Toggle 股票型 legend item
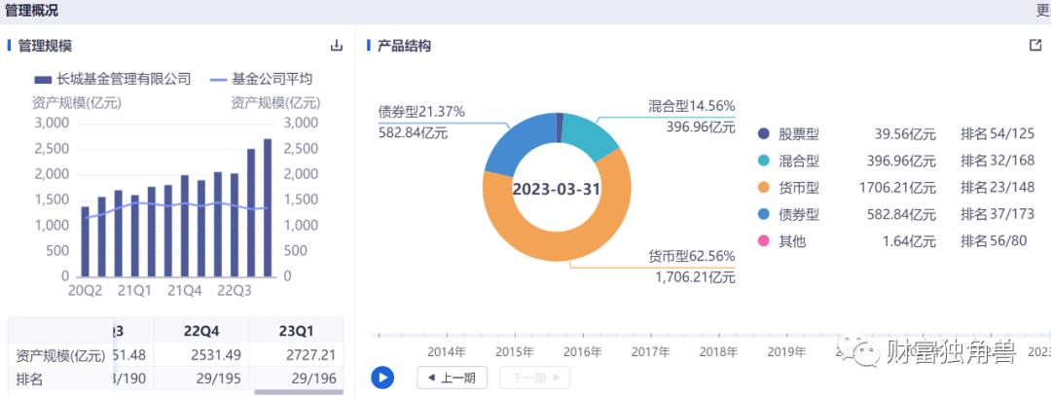 [788, 134]
